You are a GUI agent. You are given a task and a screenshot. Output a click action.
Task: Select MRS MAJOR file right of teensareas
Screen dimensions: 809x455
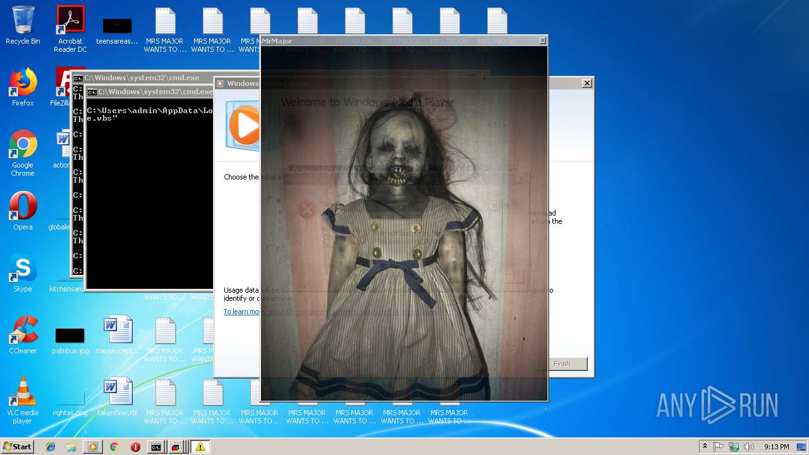pos(165,30)
